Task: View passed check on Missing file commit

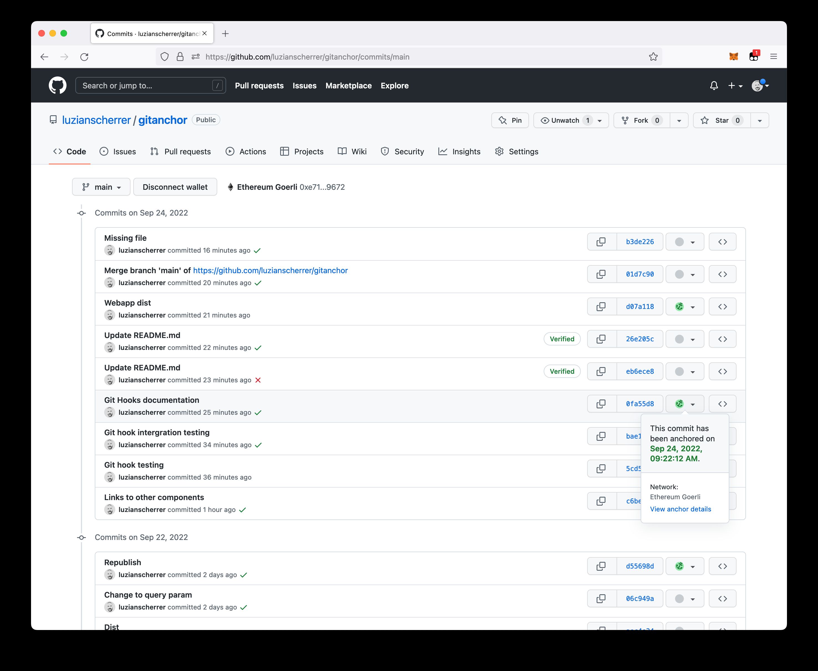Action: (257, 250)
